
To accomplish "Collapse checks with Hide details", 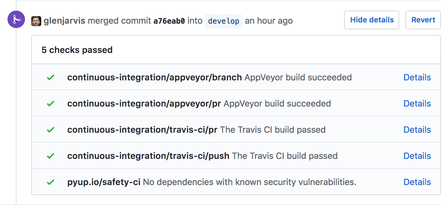I will (x=371, y=20).
